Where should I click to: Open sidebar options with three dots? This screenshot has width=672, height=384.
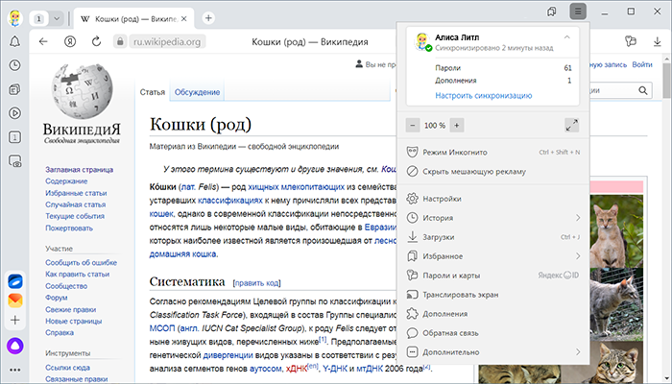15,370
